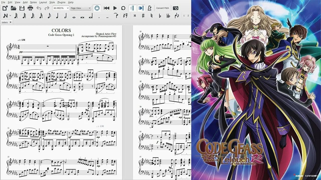Viewport: 321px width, 180px height.
Task: Undo the last action
Action: coord(39,8)
